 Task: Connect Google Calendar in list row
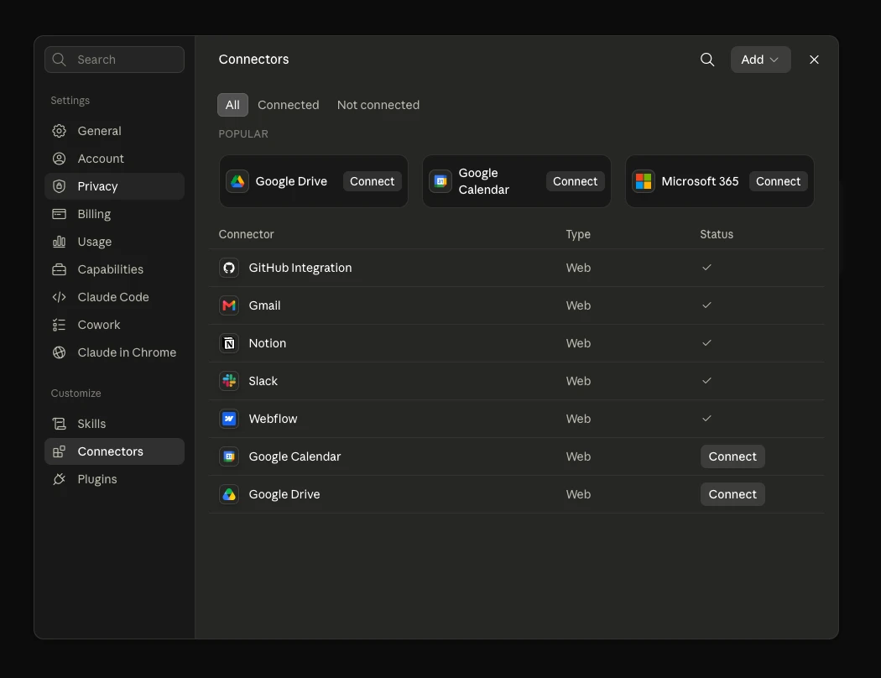click(x=732, y=456)
